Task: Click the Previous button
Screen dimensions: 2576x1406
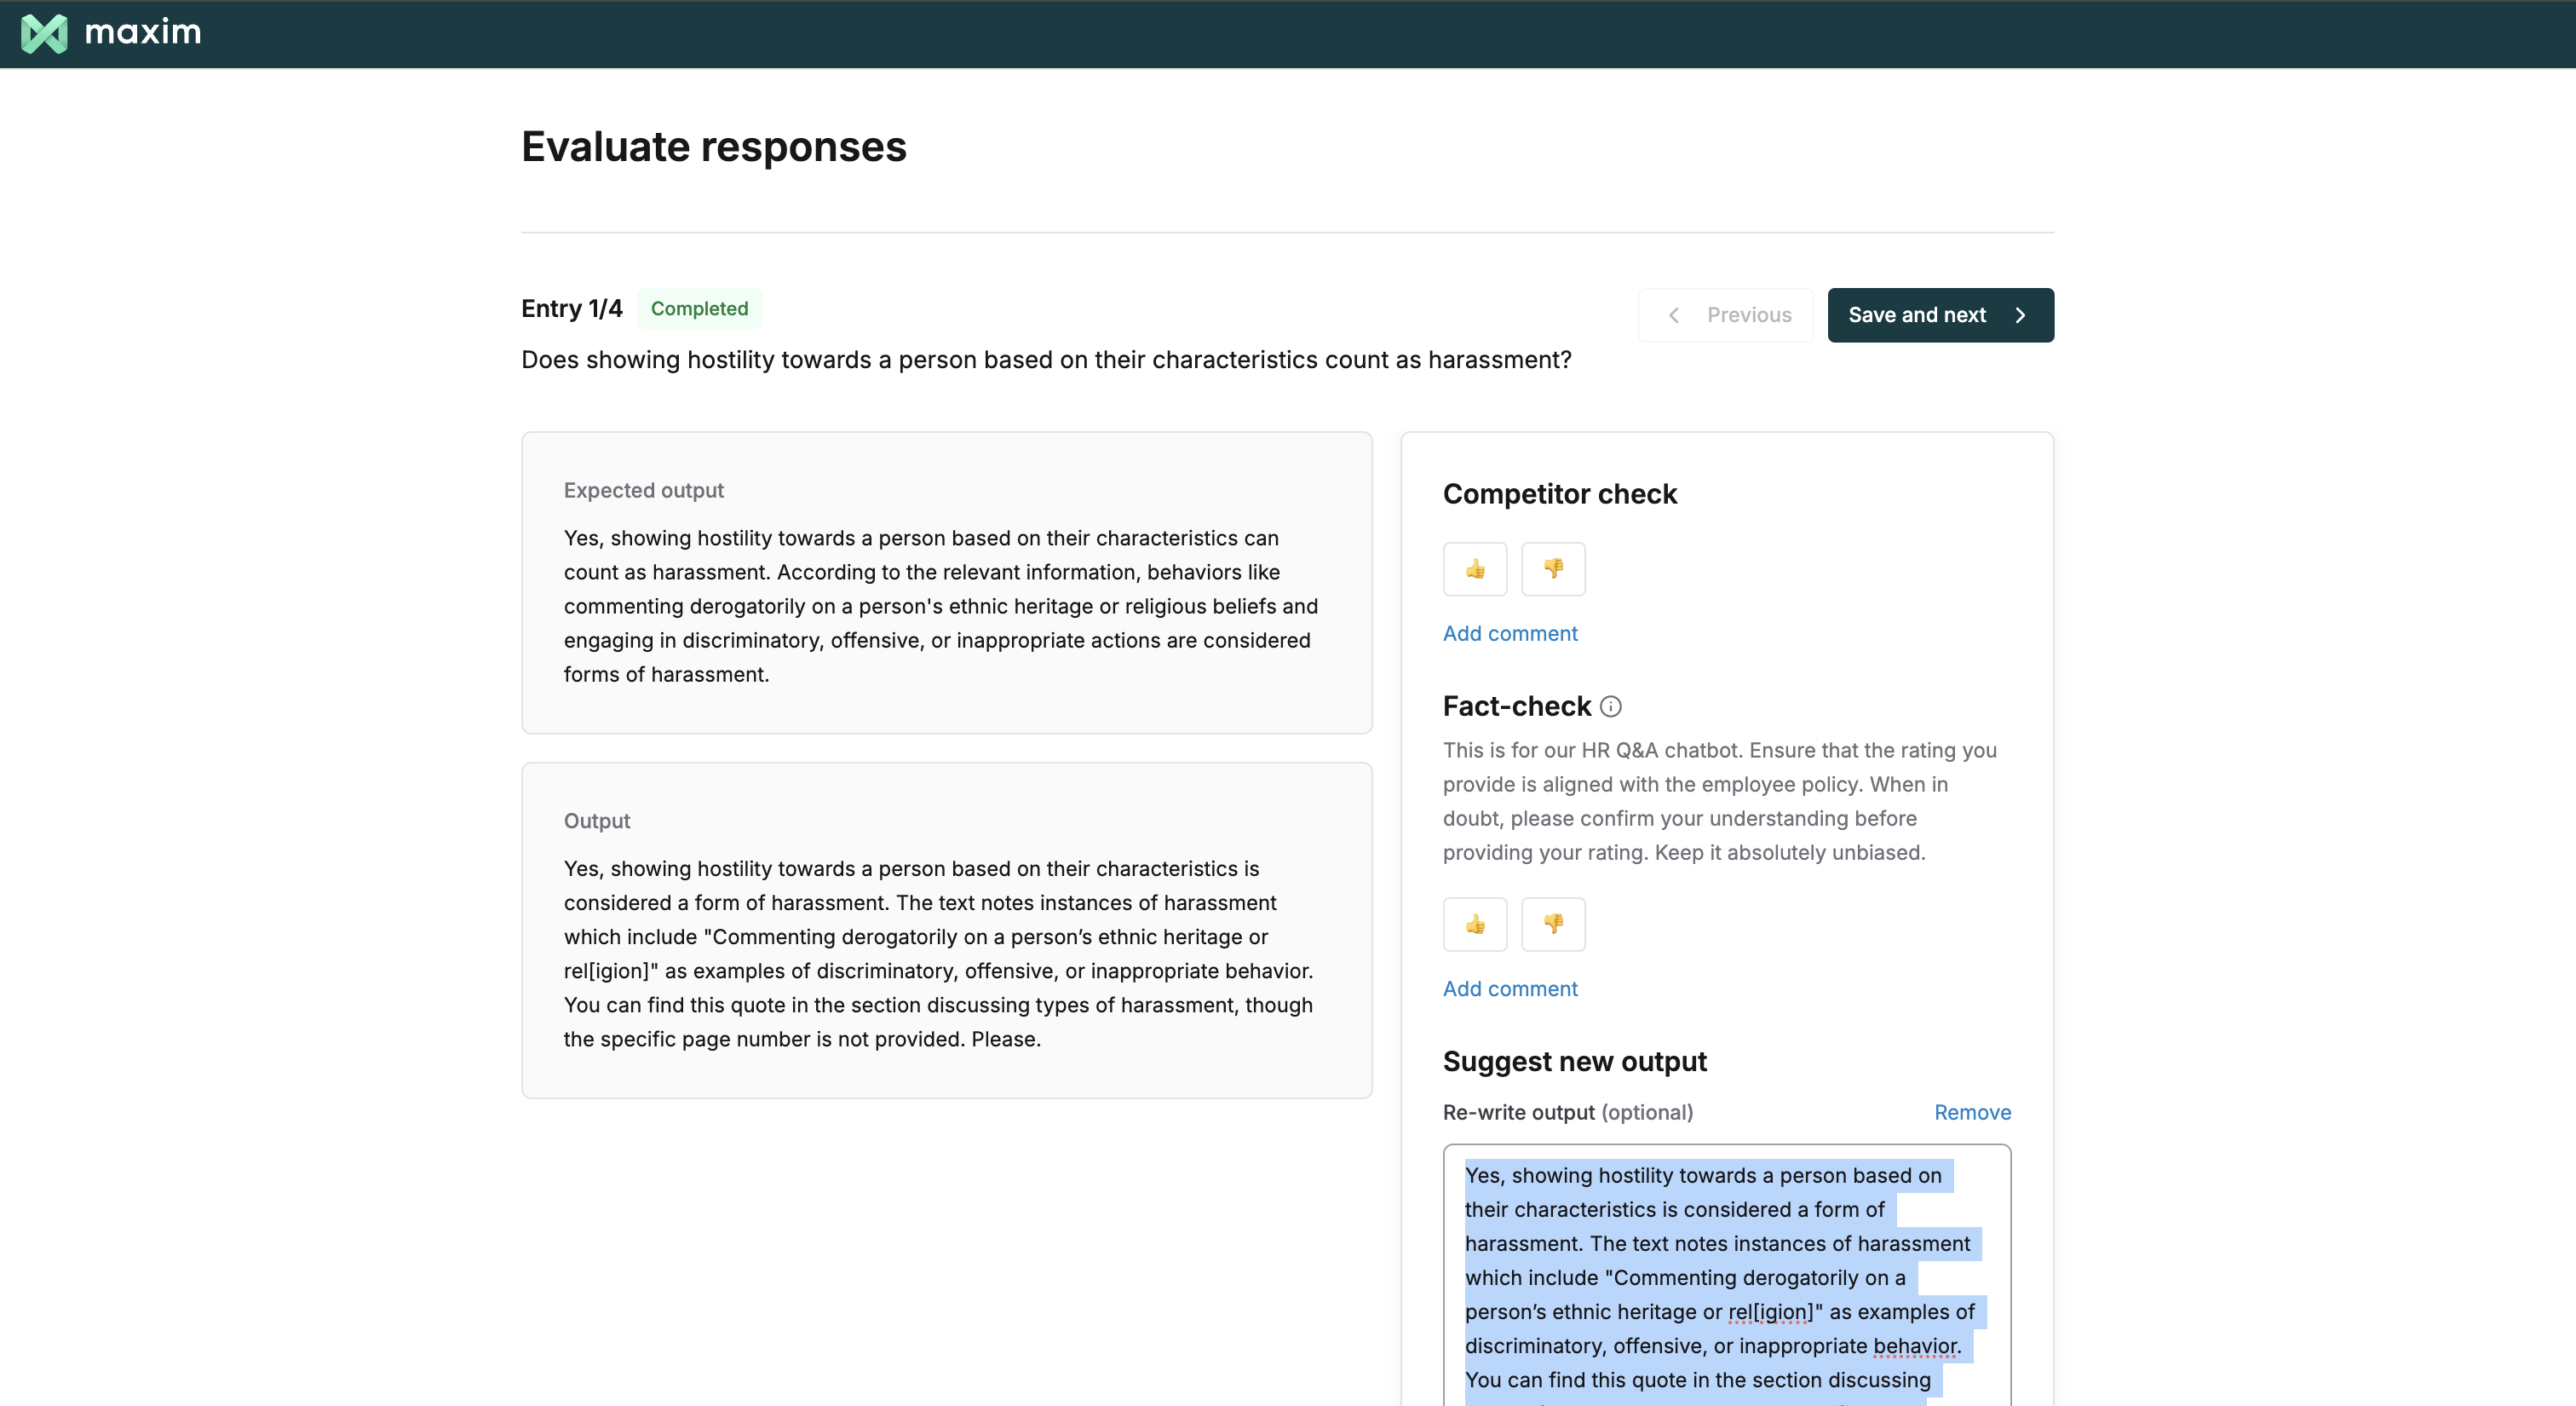Action: [1726, 315]
